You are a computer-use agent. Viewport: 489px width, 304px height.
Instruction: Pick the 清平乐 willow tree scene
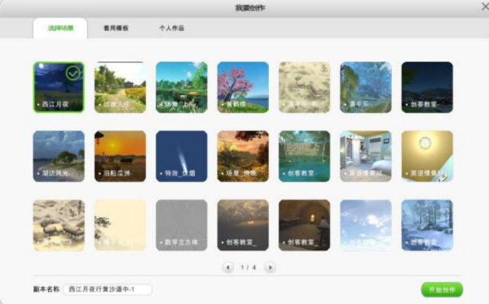366,87
